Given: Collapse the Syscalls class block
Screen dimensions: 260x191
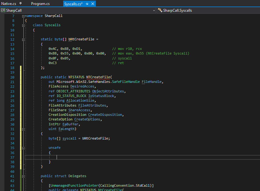Looking at the screenshot, I should tap(23, 25).
